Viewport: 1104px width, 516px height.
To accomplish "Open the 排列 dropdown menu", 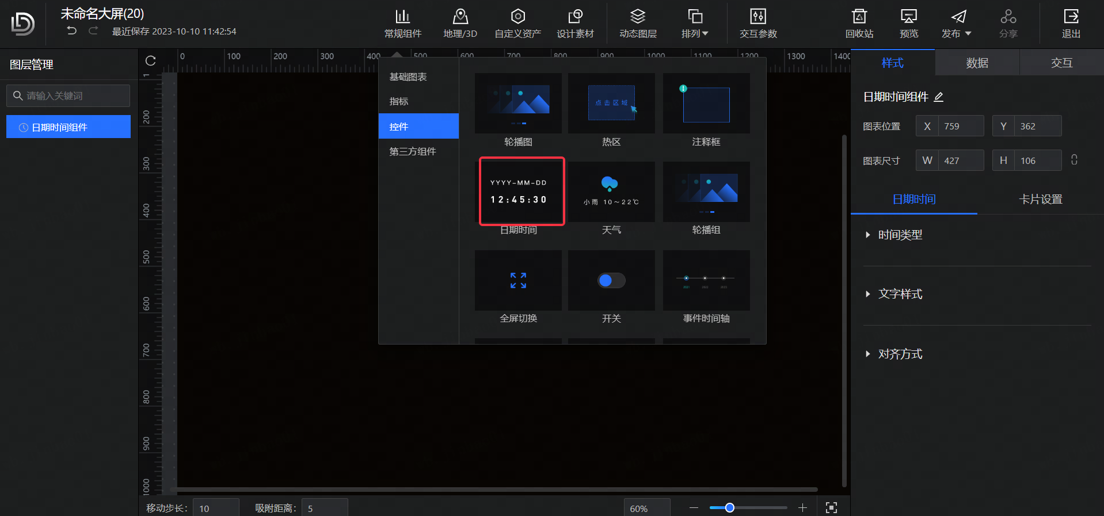I will point(695,24).
